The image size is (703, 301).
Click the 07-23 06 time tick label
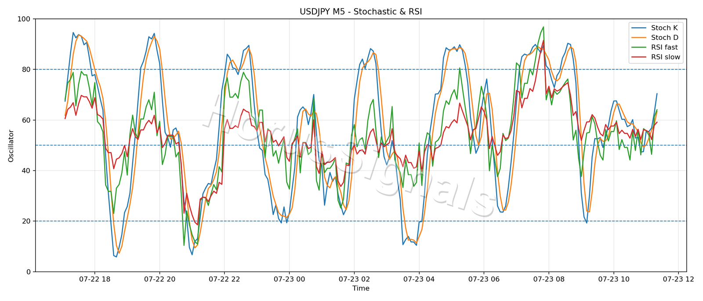tap(484, 279)
